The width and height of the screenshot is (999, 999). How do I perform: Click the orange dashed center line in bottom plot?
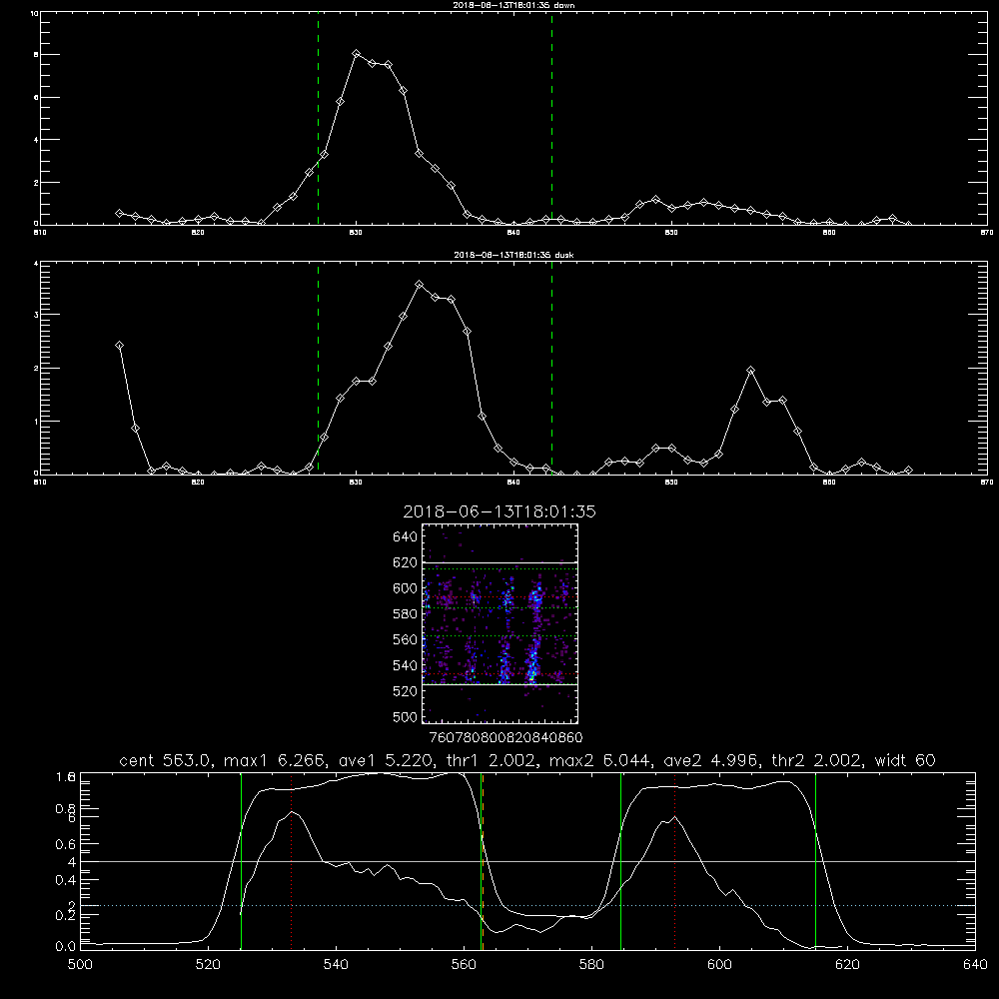click(x=483, y=861)
